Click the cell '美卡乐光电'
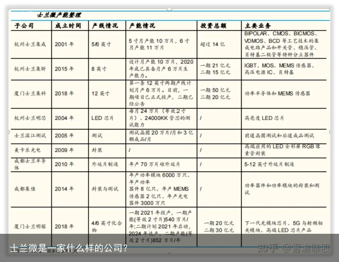This screenshot has height=262, width=339. pyautogui.click(x=27, y=150)
